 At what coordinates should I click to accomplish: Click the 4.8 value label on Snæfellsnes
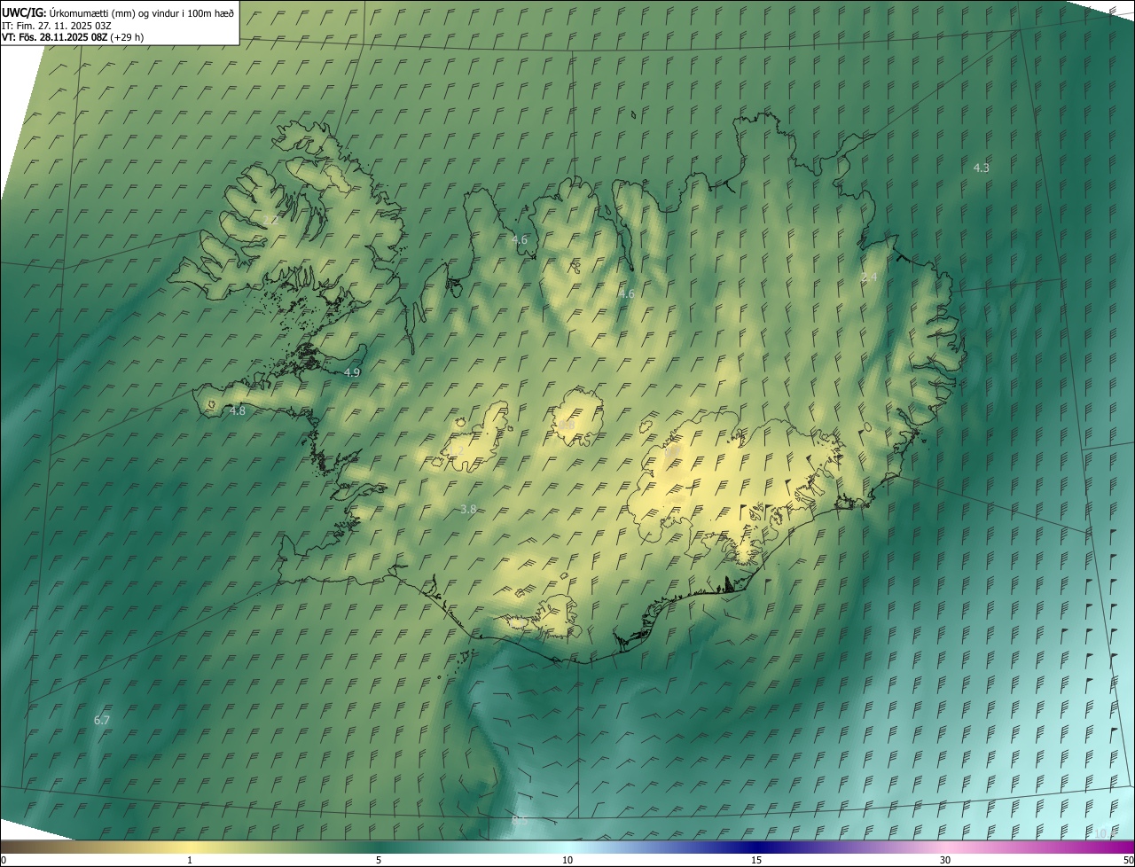pos(238,411)
